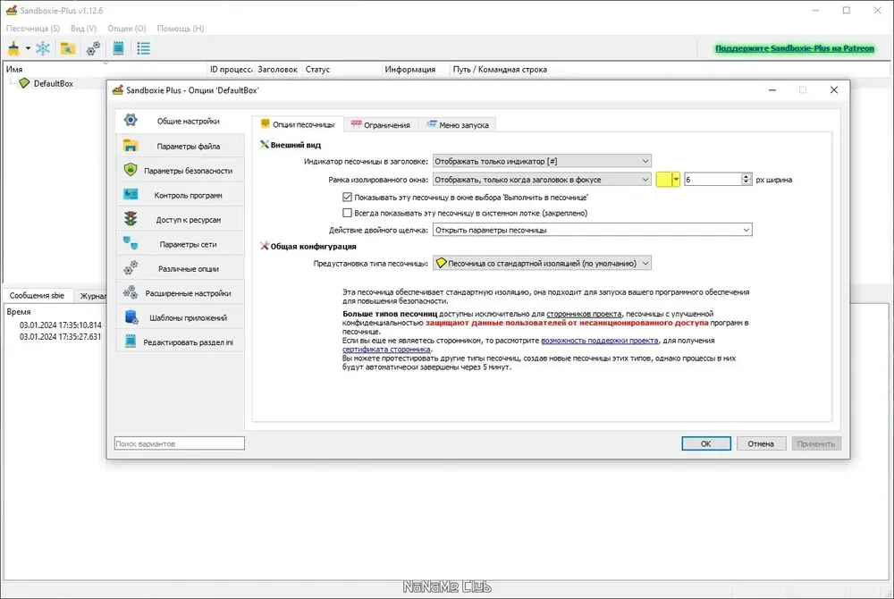Click the OK button
This screenshot has height=599, width=894.
pos(706,443)
